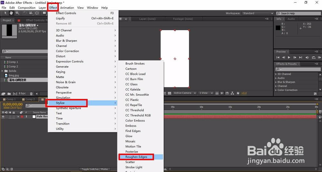Click Reset Exposure icon in viewer
Screen dimensions: 322x172
238,93
